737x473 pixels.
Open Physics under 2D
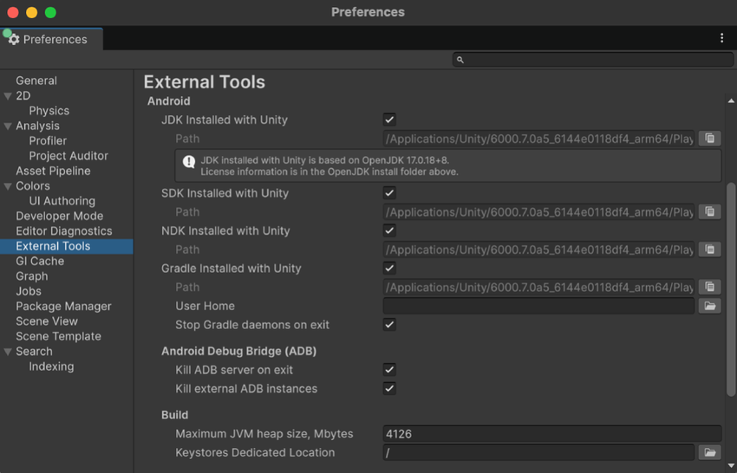click(x=49, y=111)
